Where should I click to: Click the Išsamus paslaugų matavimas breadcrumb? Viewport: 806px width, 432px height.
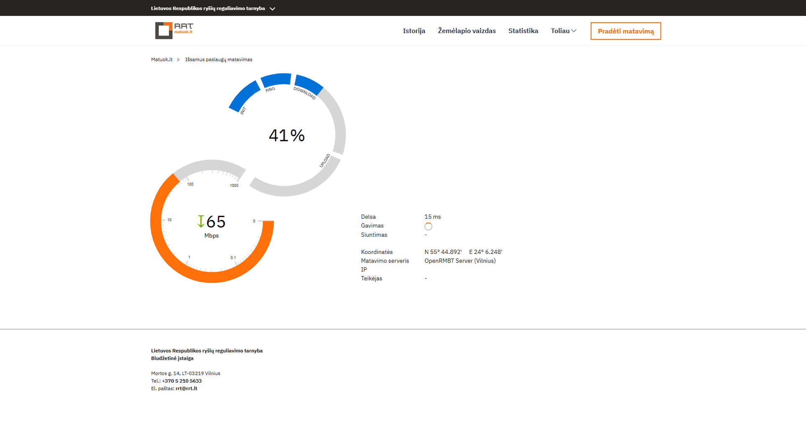pos(219,59)
